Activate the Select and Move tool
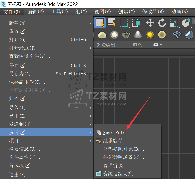Screen dimensions: 195x179 (150, 23)
